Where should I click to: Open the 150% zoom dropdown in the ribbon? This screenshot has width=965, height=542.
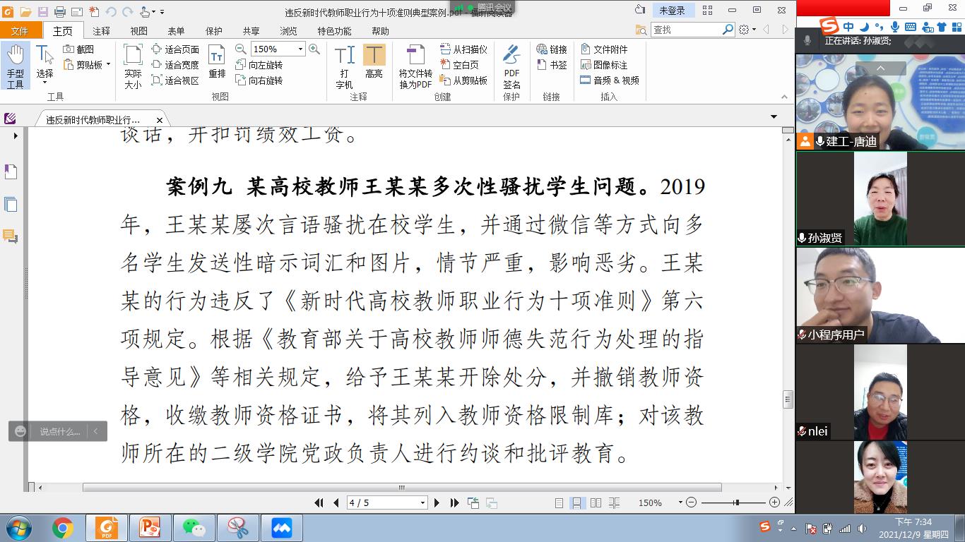[300, 49]
